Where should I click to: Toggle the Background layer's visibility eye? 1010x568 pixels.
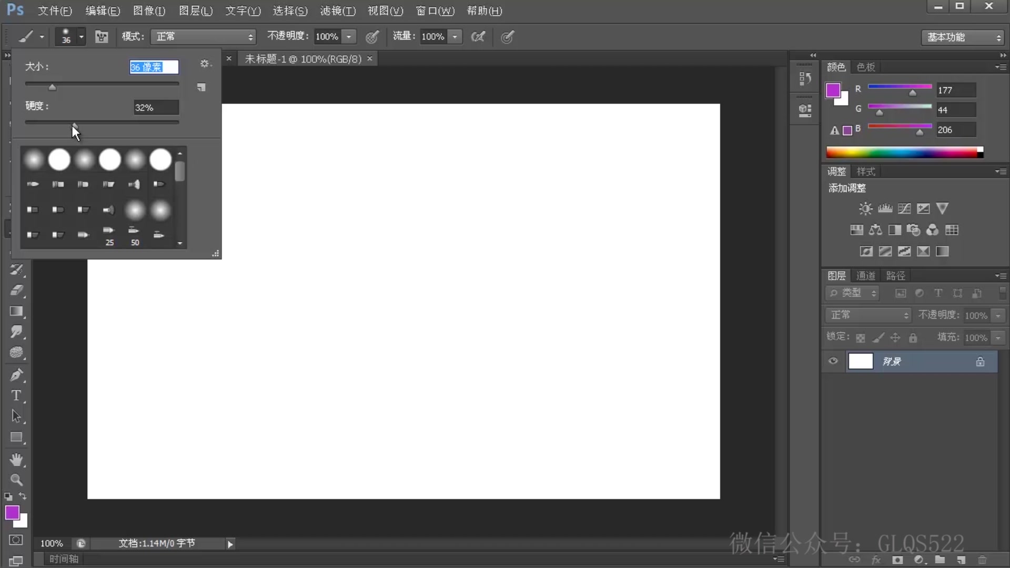(833, 361)
